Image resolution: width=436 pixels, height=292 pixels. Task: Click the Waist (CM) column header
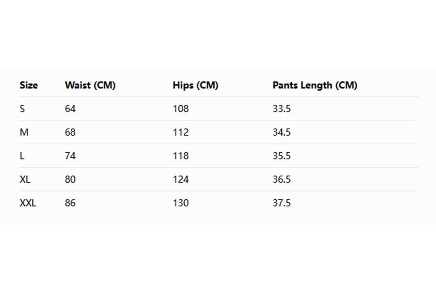click(90, 85)
